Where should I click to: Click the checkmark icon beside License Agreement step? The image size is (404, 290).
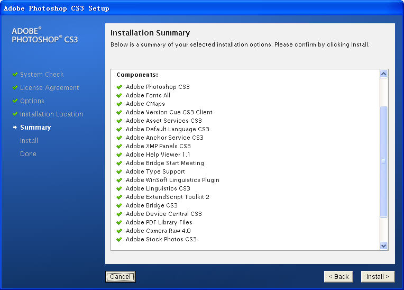click(15, 87)
